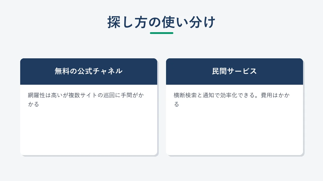Click the word 探し方 in the title
The width and height of the screenshot is (323, 181).
click(x=127, y=22)
